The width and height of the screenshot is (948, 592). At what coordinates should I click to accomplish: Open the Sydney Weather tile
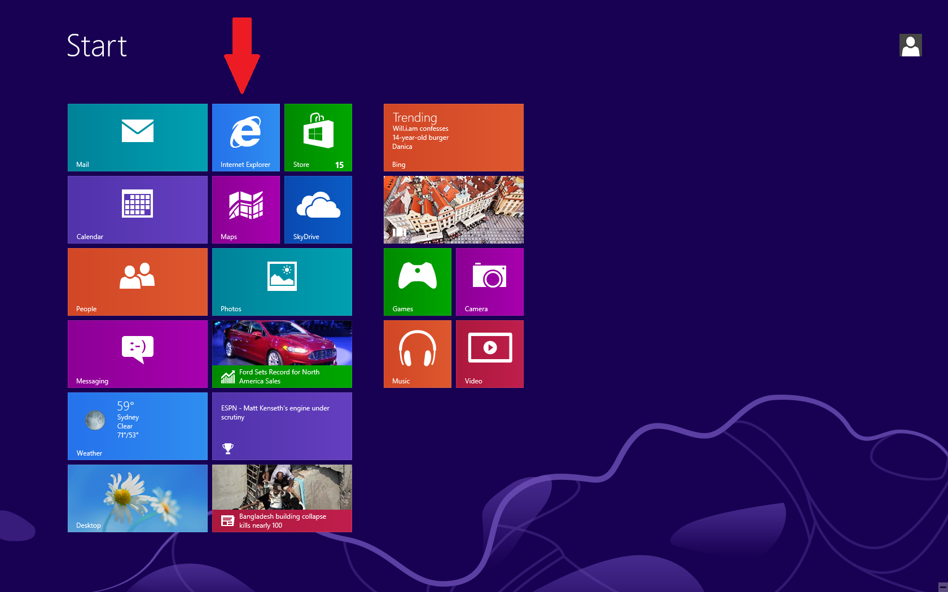137,426
